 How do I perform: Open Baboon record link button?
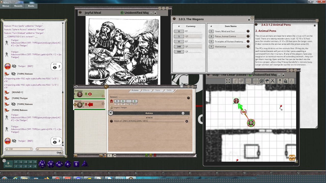(x=188, y=98)
